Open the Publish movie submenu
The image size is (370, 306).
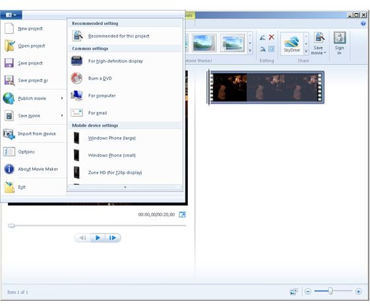pyautogui.click(x=33, y=98)
